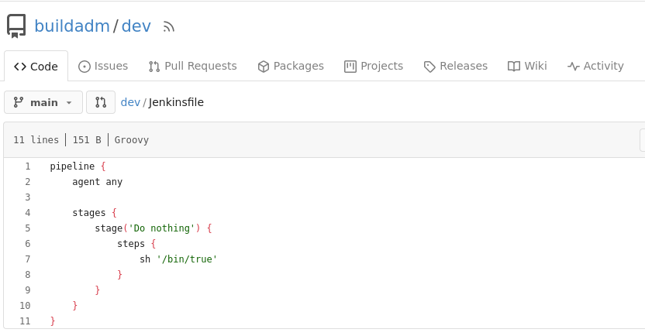The height and width of the screenshot is (336, 645).
Task: Open the buildadm owner link
Action: click(71, 26)
